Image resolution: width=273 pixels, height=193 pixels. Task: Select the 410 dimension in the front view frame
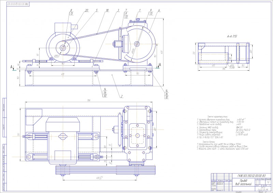point(63,74)
